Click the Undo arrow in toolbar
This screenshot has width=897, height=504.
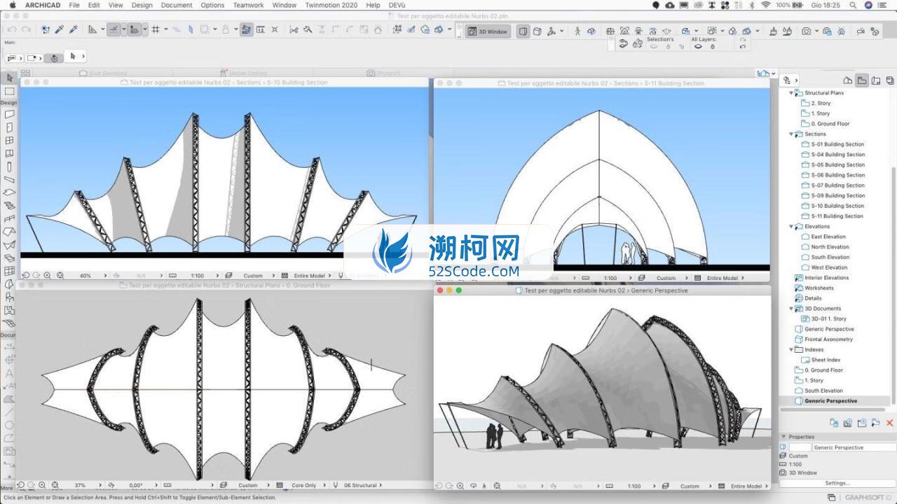(x=12, y=30)
